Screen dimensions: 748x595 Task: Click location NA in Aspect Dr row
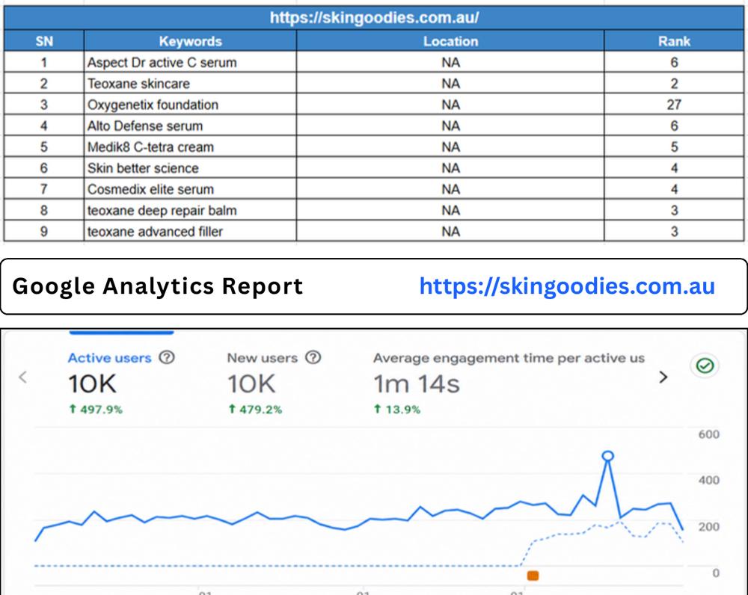[450, 63]
